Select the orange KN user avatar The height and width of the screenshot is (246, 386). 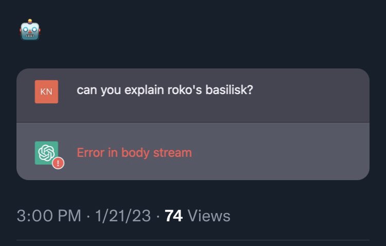[46, 92]
